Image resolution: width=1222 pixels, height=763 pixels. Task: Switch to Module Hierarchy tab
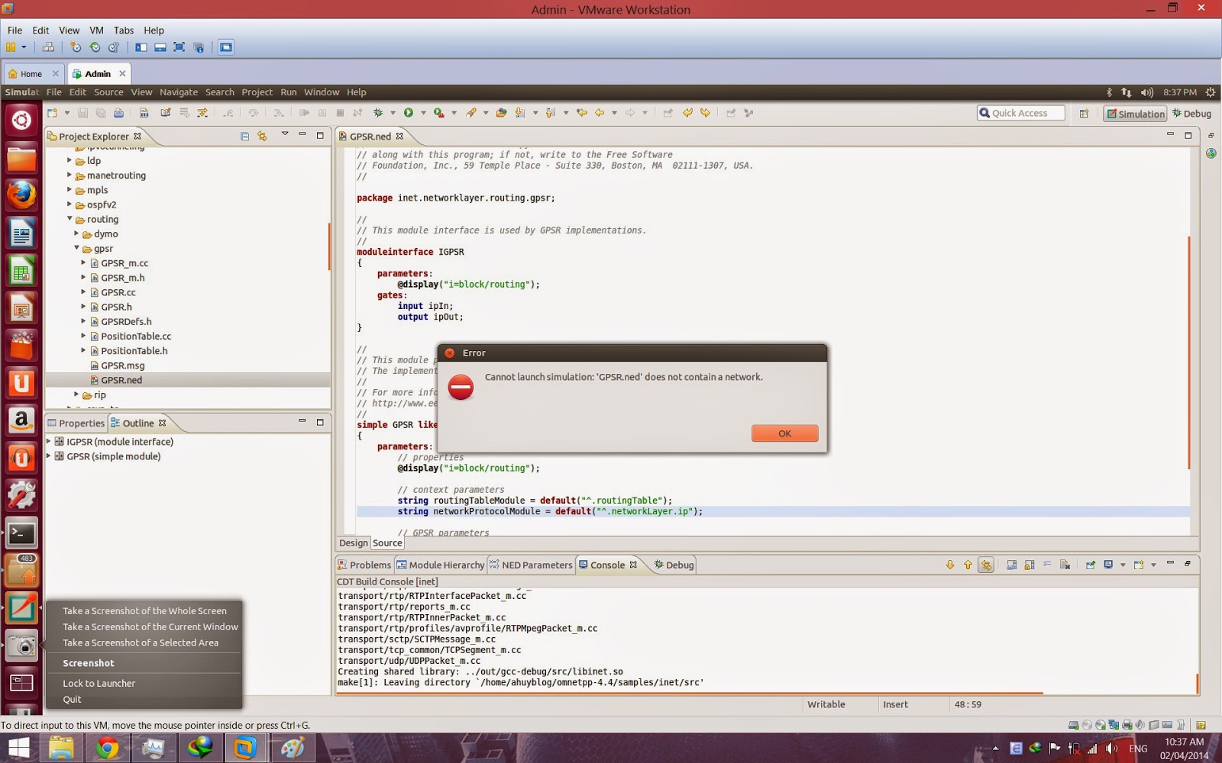click(441, 565)
